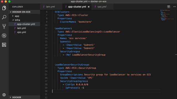Click '!Ref LoadBalancerSecurityGroup' on line 19
177x99 pixels.
85,55
